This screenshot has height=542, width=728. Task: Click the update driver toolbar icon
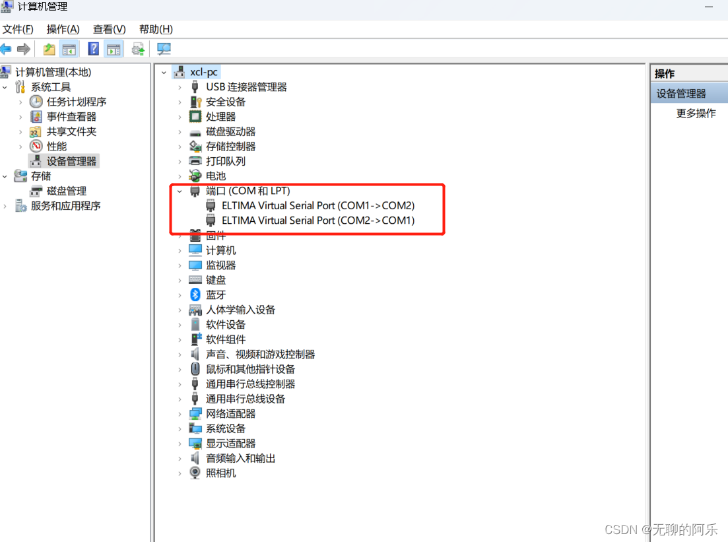pos(139,49)
